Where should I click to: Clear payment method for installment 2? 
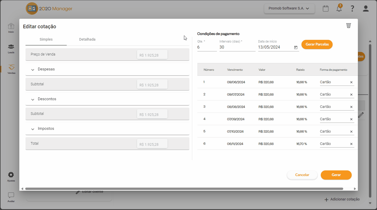coord(351,95)
